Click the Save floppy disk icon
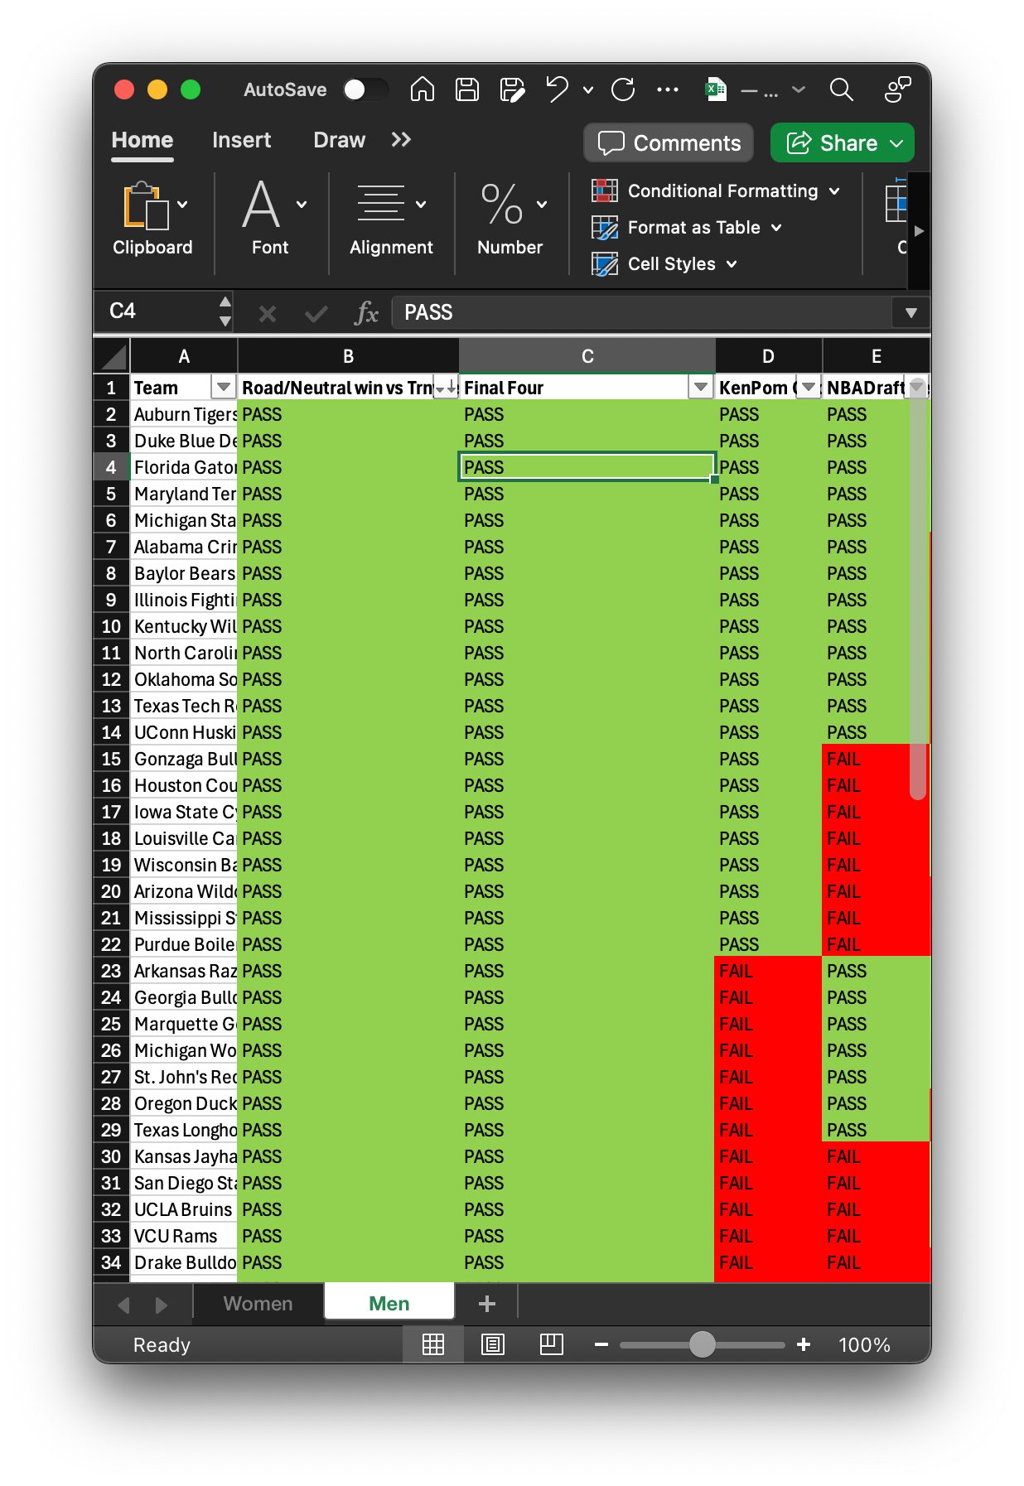The width and height of the screenshot is (1024, 1486). (467, 89)
